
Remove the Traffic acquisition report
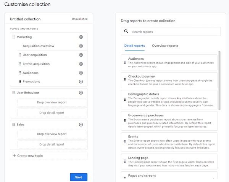click(x=81, y=64)
